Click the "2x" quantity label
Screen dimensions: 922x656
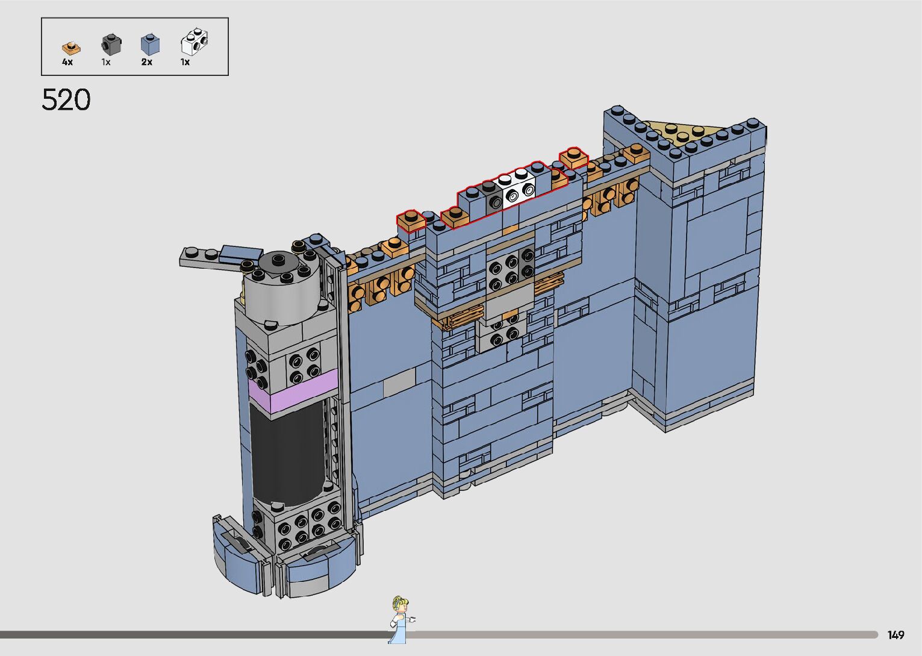tap(146, 62)
